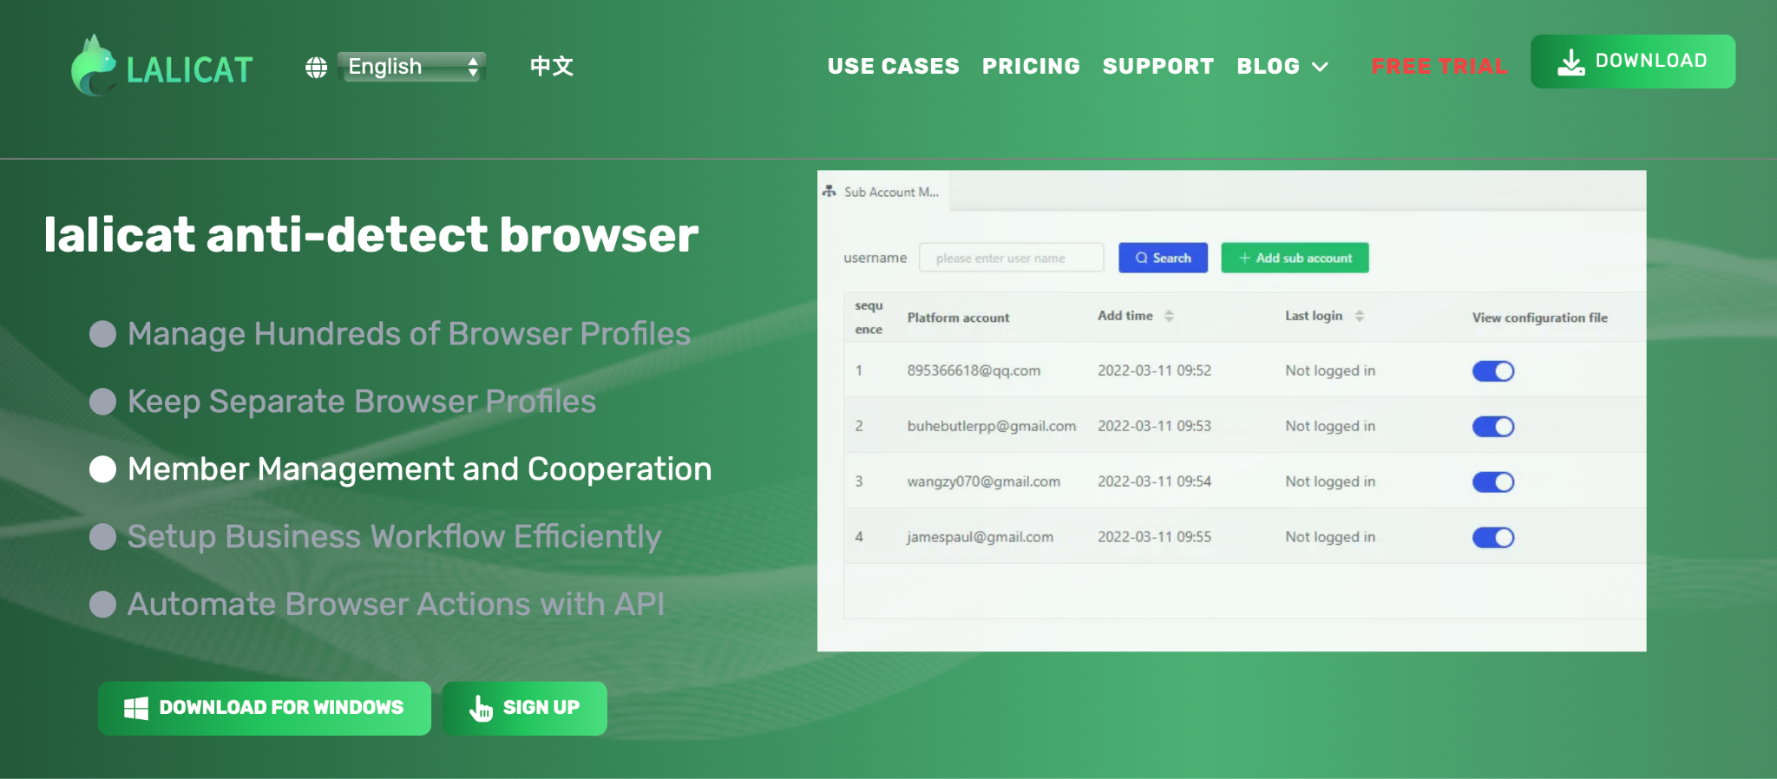Click the download arrow icon in header
Viewport: 1777px width, 779px height.
pyautogui.click(x=1570, y=62)
